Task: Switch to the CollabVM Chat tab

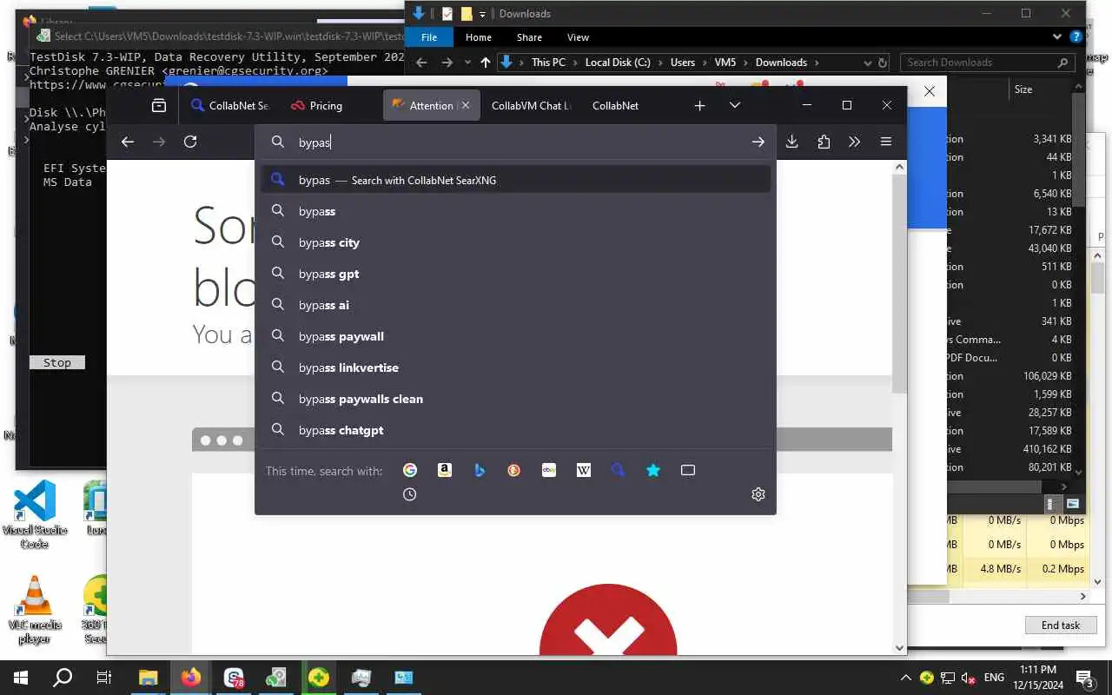Action: click(x=531, y=105)
